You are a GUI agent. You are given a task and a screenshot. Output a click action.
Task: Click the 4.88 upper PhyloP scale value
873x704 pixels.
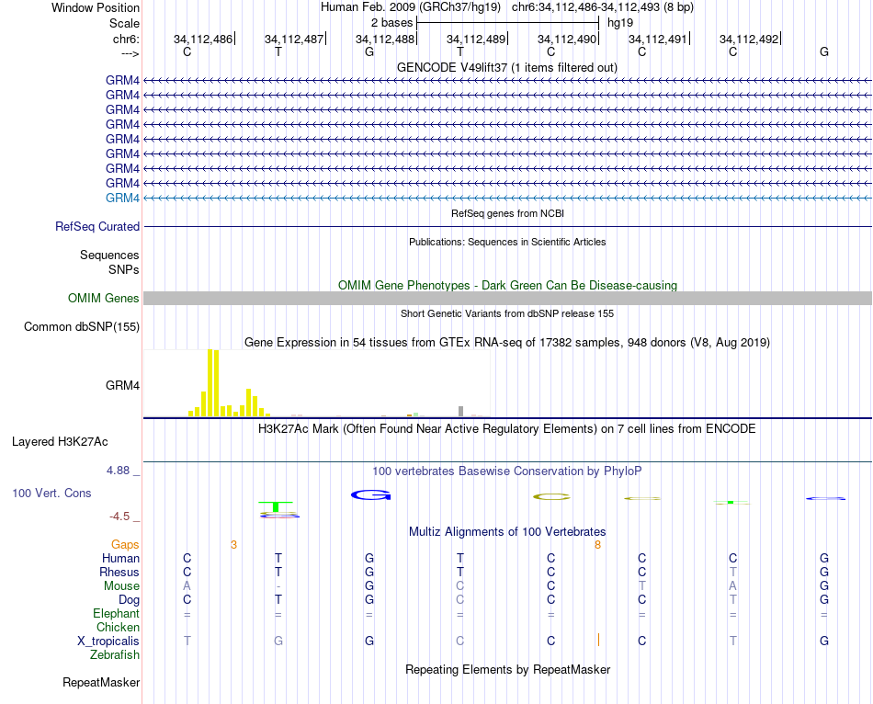(x=118, y=470)
